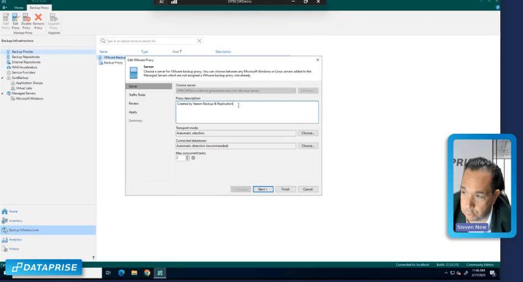The image size is (523, 282).
Task: Sort list by Description column header
Action: click(223, 52)
